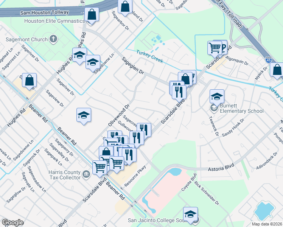Click the Sagemont Church cross icon
The width and height of the screenshot is (283, 227).
pyautogui.click(x=53, y=39)
